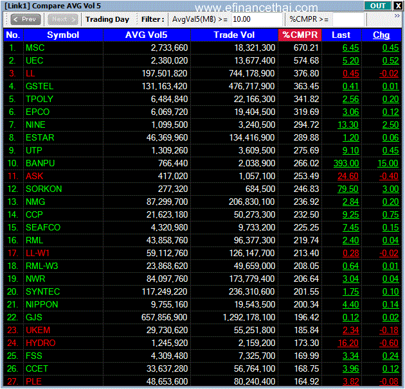Open the ASK last price 24.60

coord(348,176)
